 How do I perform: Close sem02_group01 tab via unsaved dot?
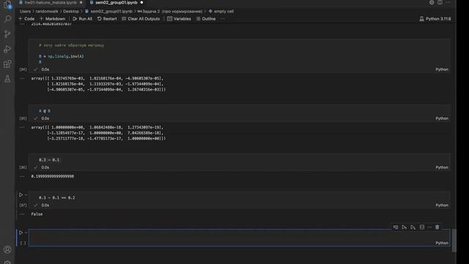[141, 2]
